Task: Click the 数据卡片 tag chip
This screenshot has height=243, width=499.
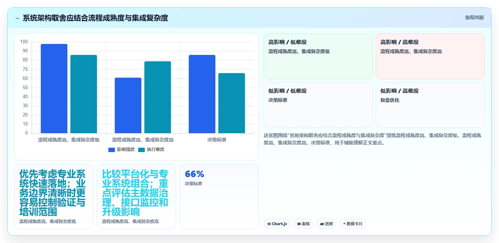Action: pyautogui.click(x=352, y=224)
